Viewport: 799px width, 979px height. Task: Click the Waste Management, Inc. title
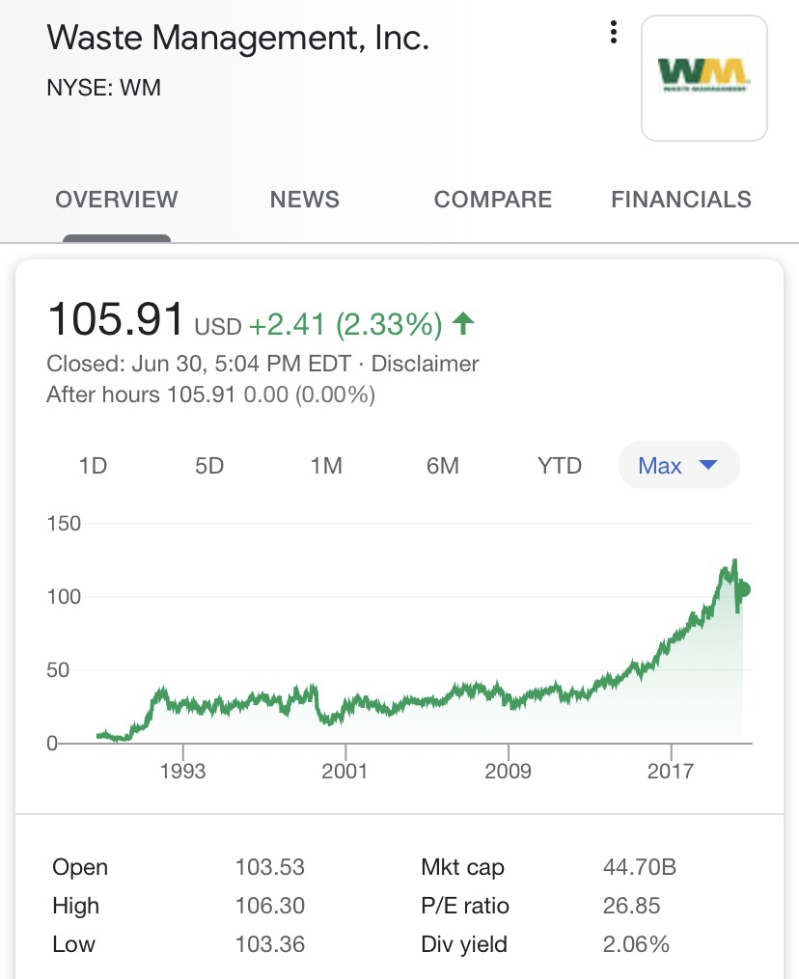(x=237, y=39)
